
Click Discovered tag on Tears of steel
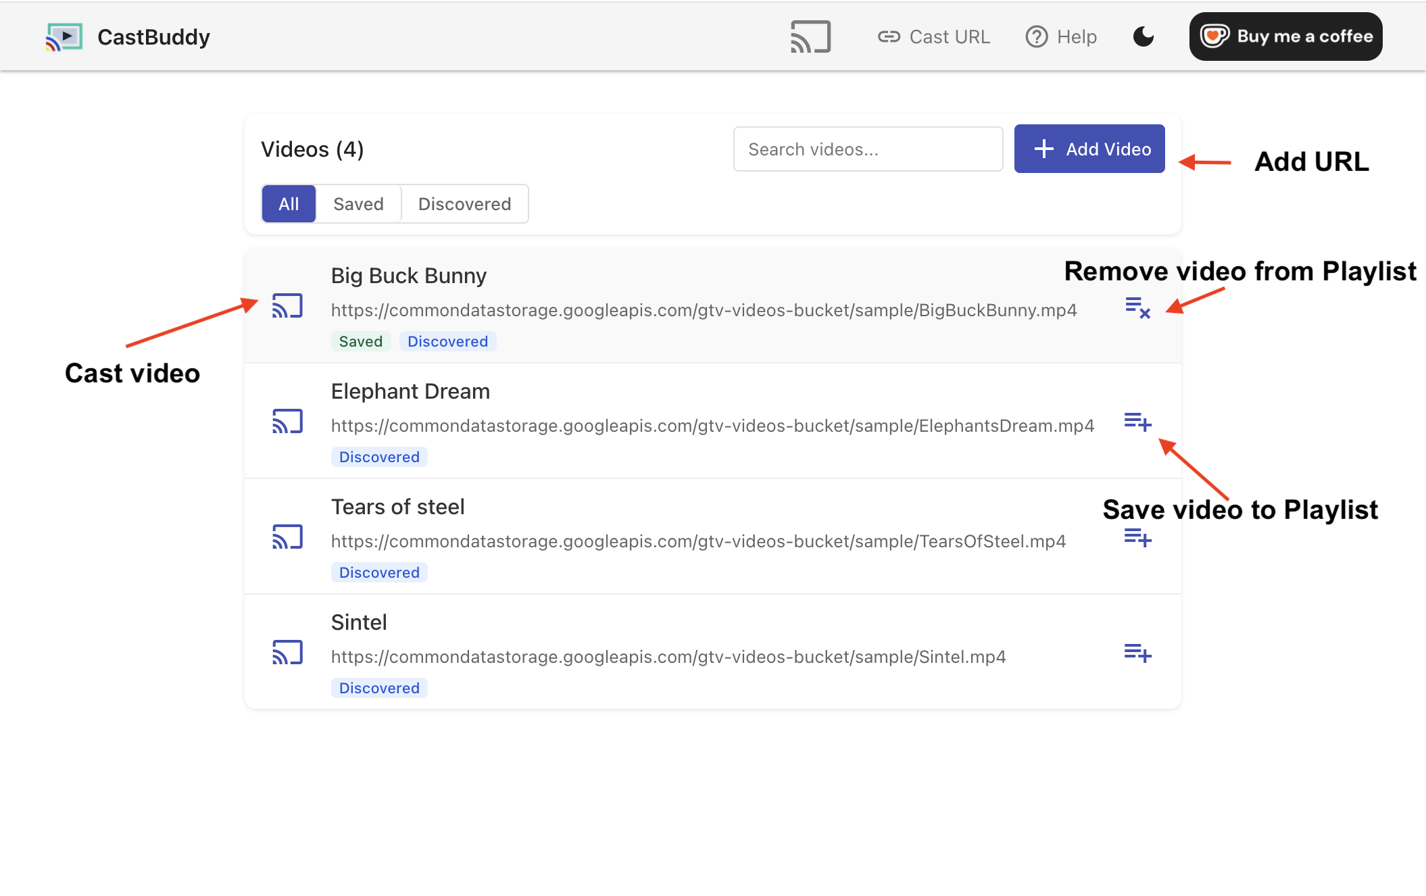[379, 572]
